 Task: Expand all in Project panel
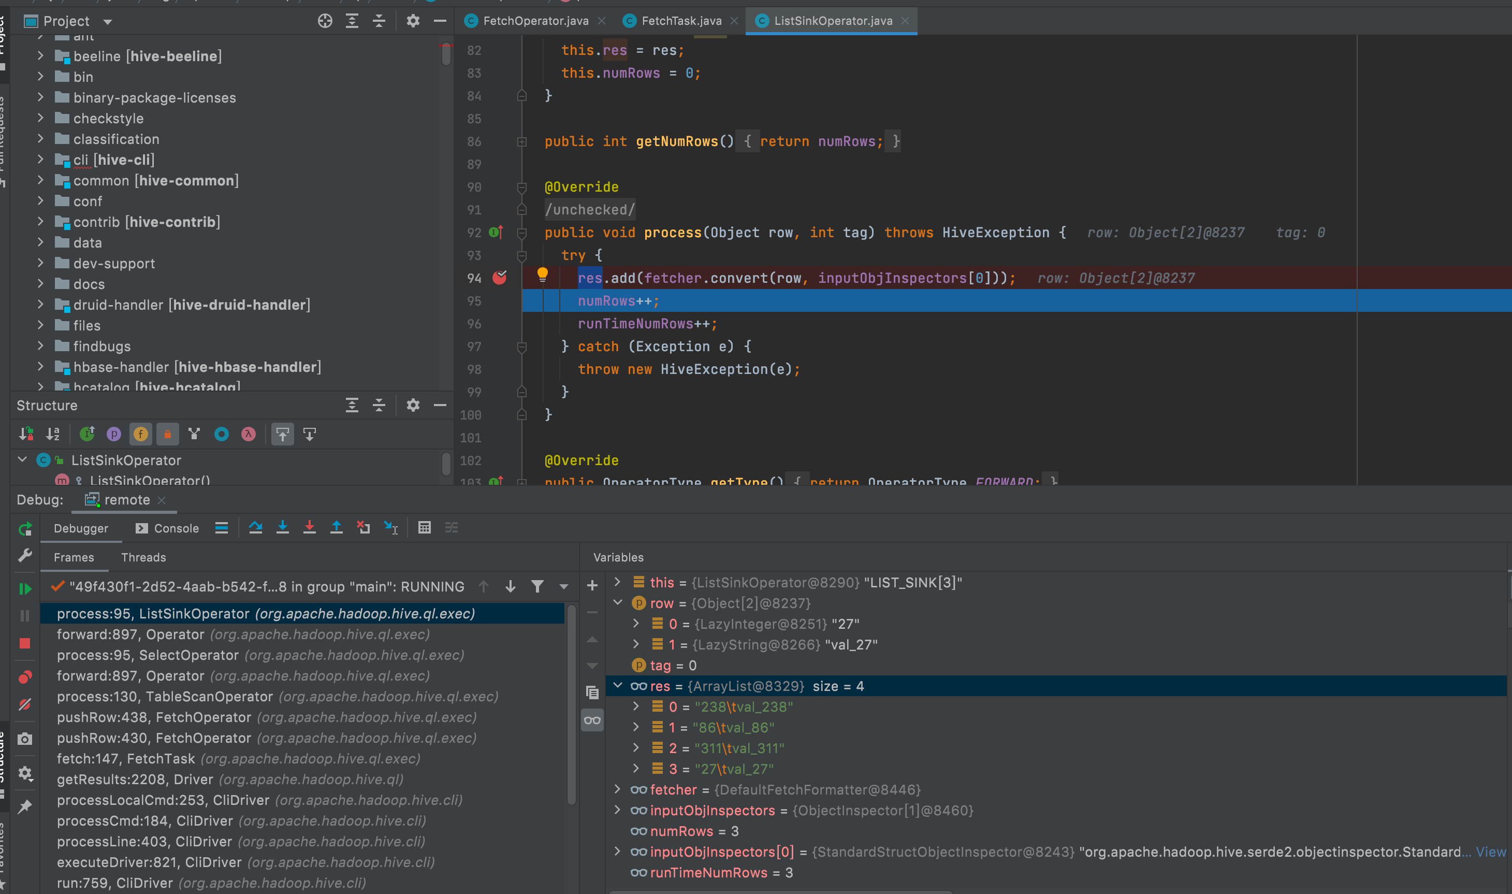pyautogui.click(x=352, y=21)
